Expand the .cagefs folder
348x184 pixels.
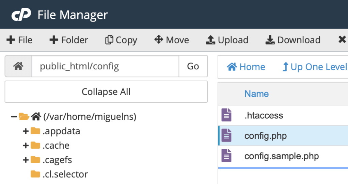pyautogui.click(x=26, y=160)
